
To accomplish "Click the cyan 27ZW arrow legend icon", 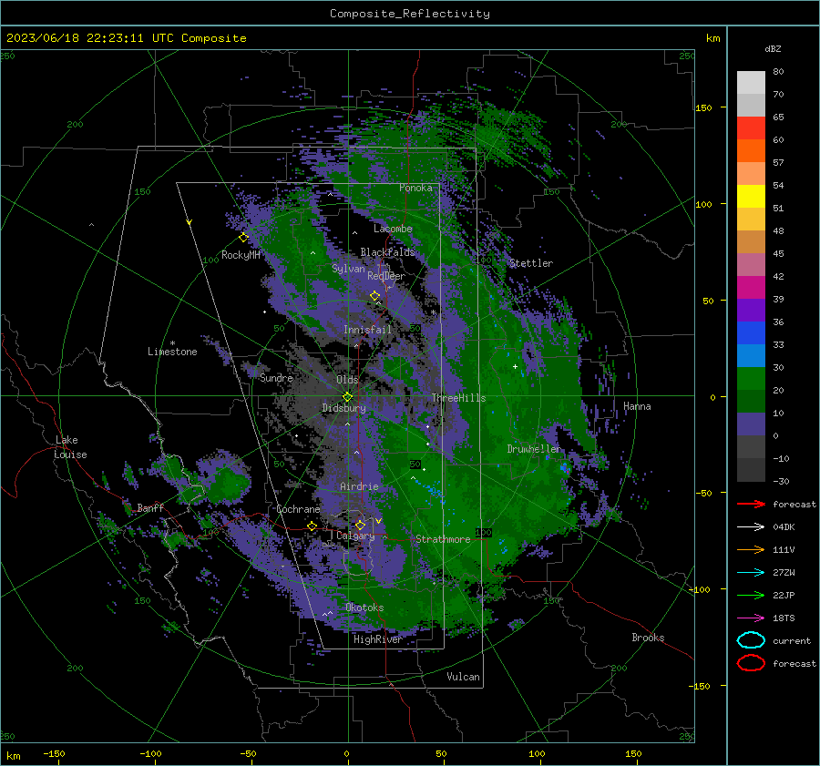I will point(751,573).
